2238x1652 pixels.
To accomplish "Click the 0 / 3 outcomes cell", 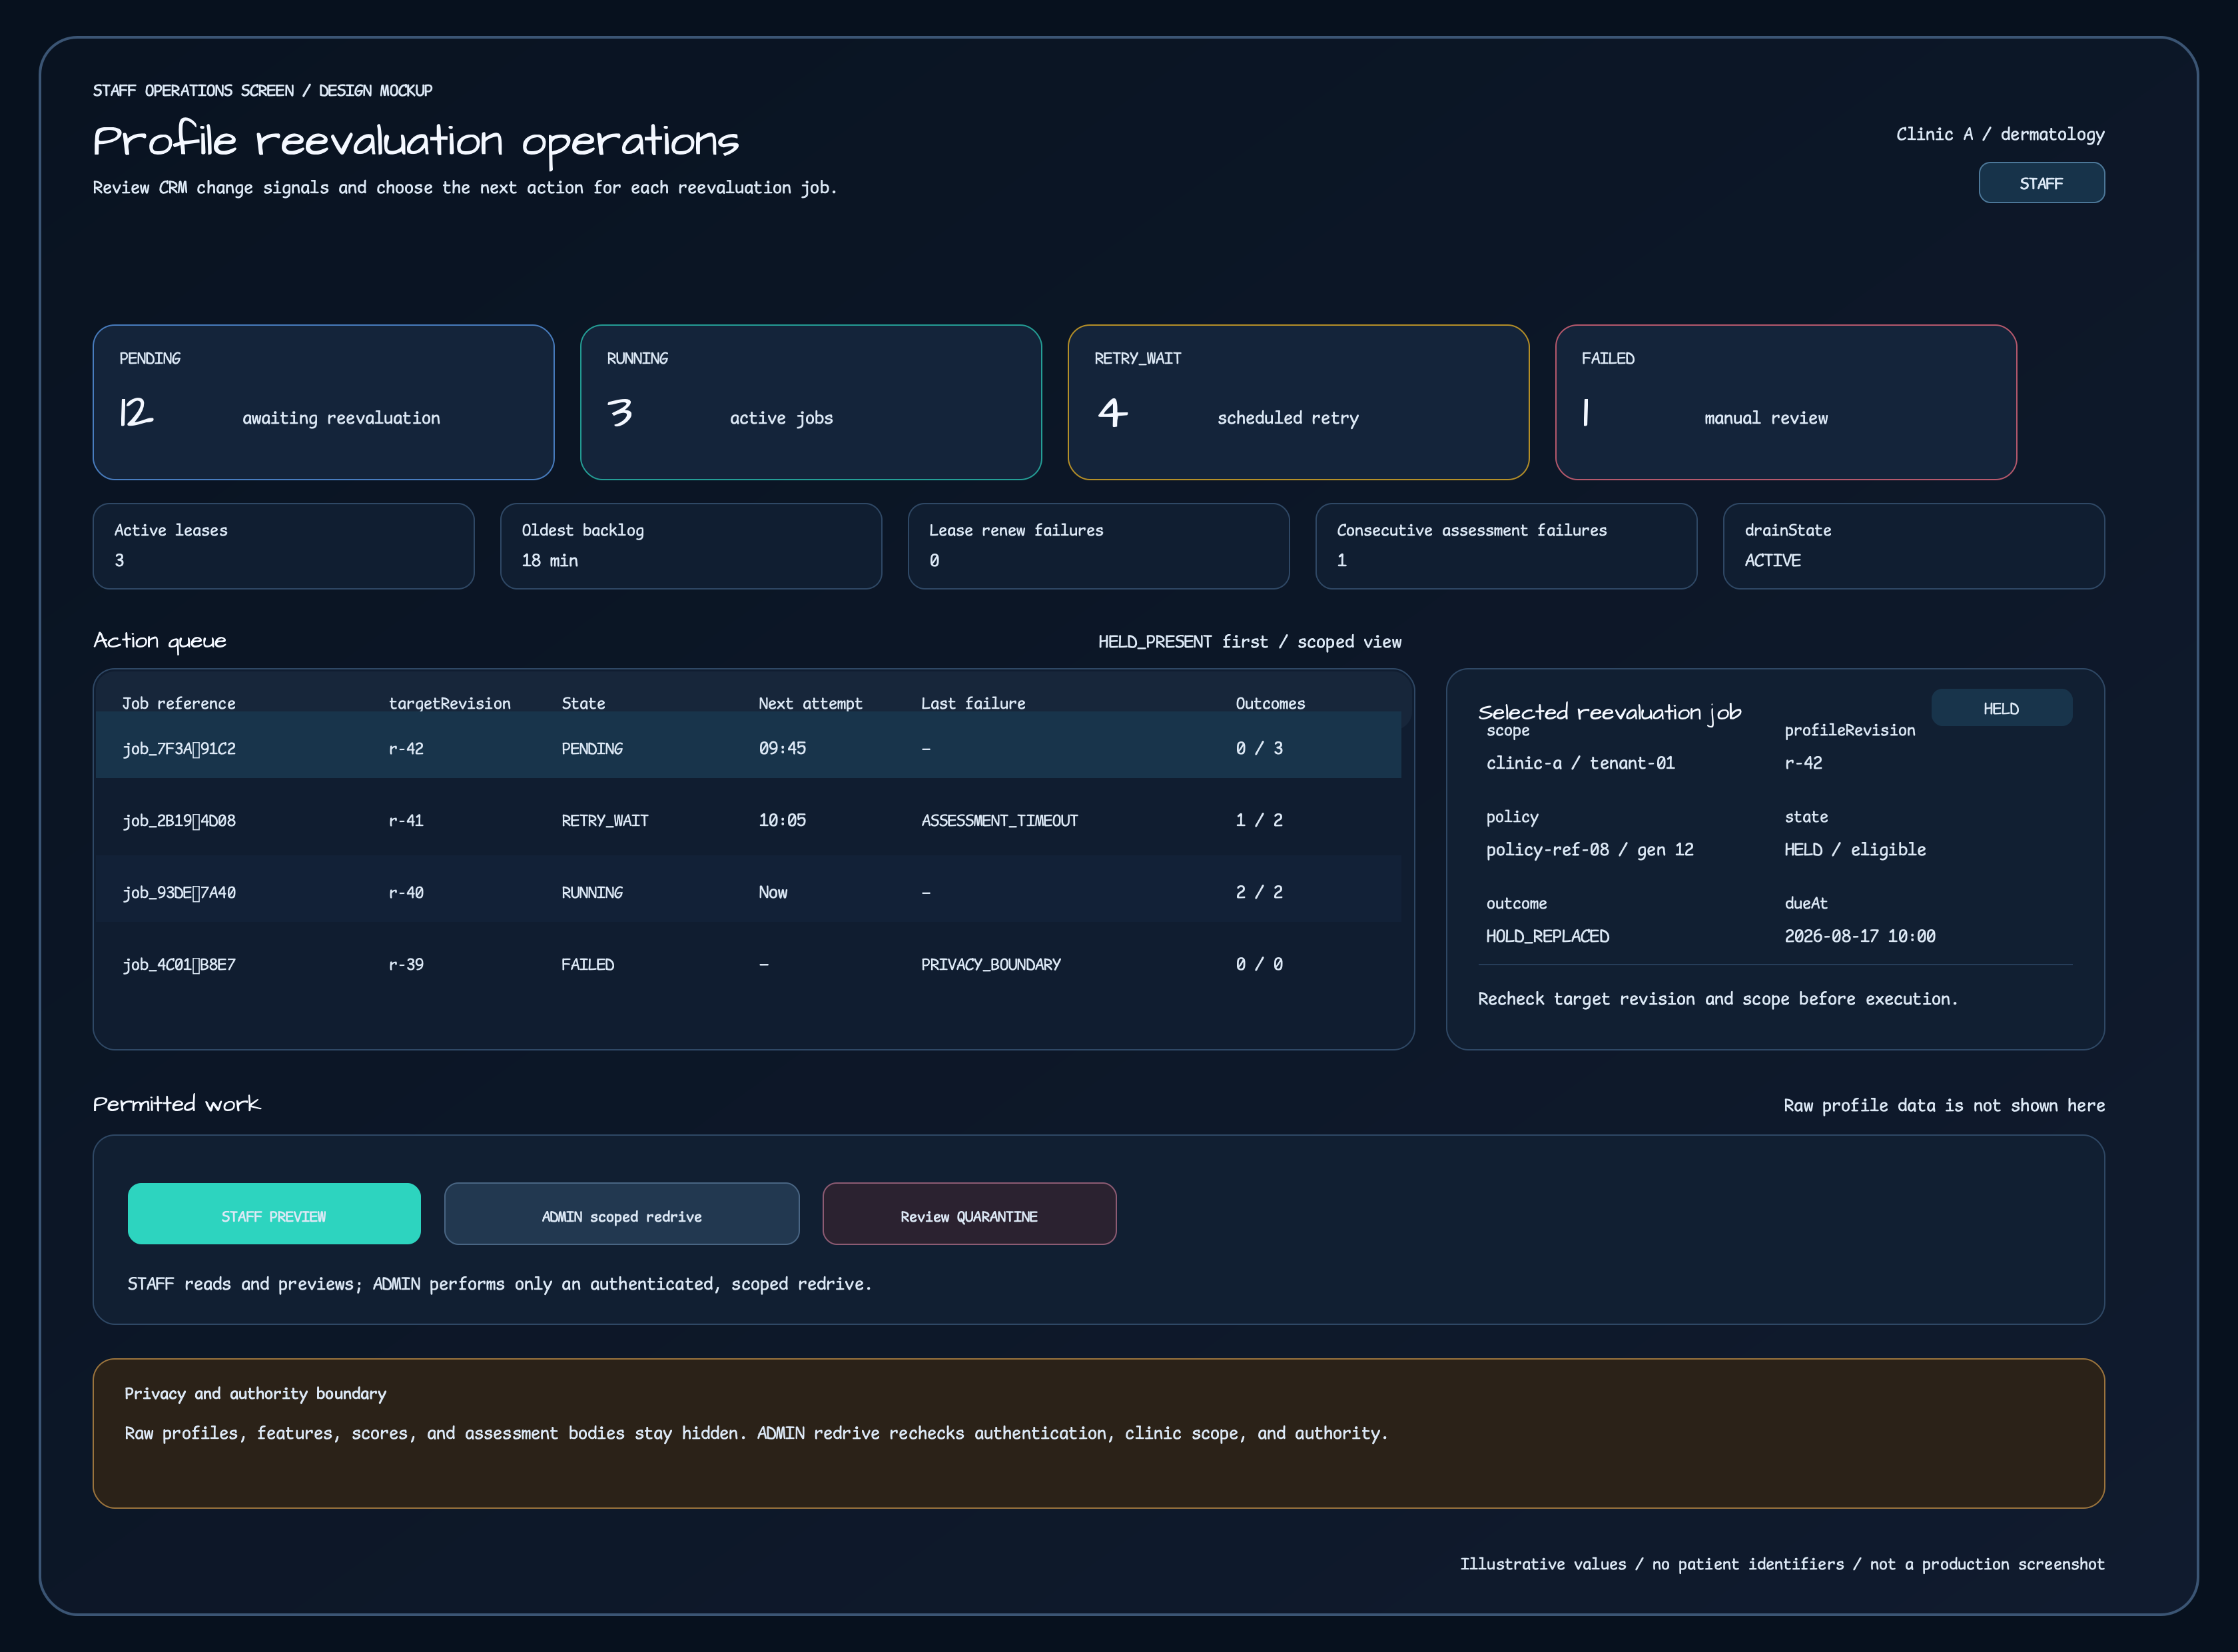I will (1259, 748).
